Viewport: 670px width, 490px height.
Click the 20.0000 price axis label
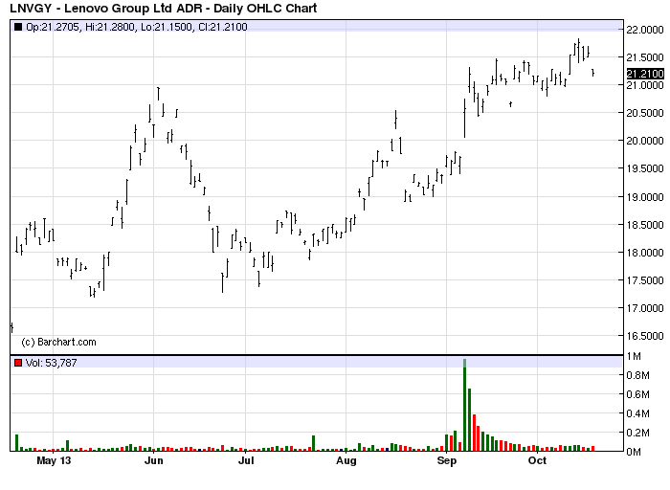(x=645, y=141)
